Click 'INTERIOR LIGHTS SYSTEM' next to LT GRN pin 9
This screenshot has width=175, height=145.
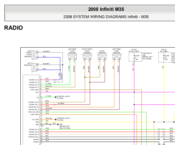[x=63, y=97]
